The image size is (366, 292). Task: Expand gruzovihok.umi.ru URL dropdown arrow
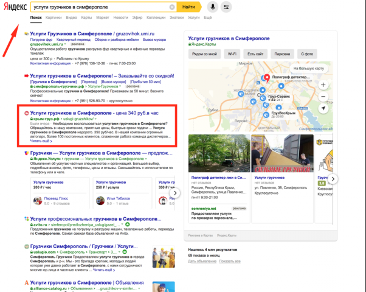coord(65,44)
